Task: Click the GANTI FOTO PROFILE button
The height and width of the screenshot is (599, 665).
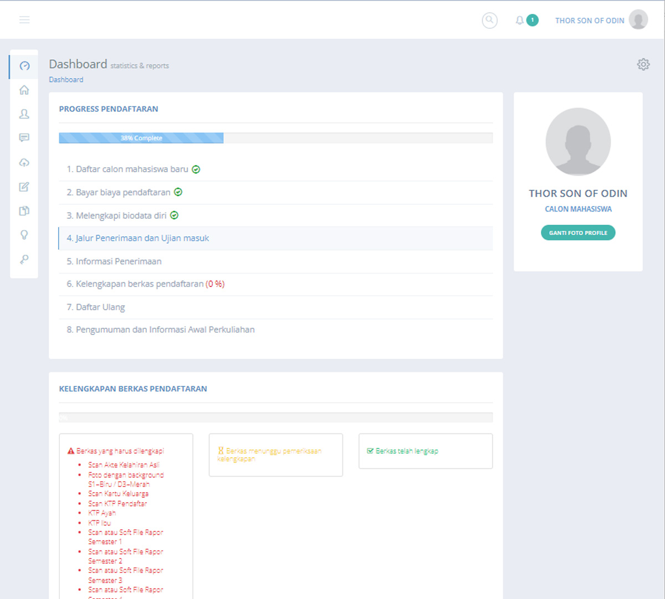Action: click(578, 233)
